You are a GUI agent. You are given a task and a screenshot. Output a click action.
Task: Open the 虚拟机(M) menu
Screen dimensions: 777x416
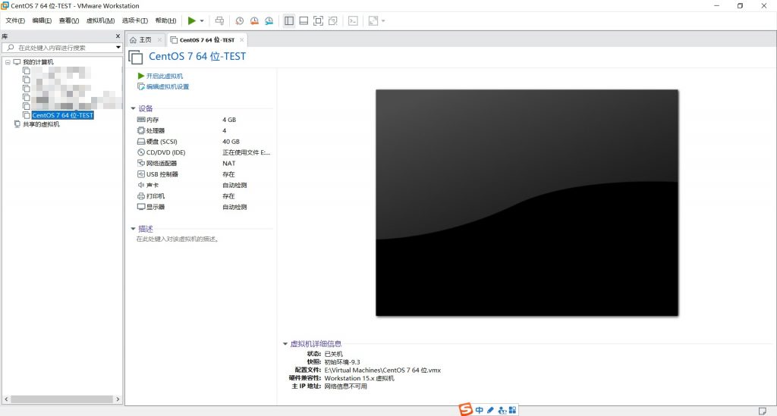101,20
